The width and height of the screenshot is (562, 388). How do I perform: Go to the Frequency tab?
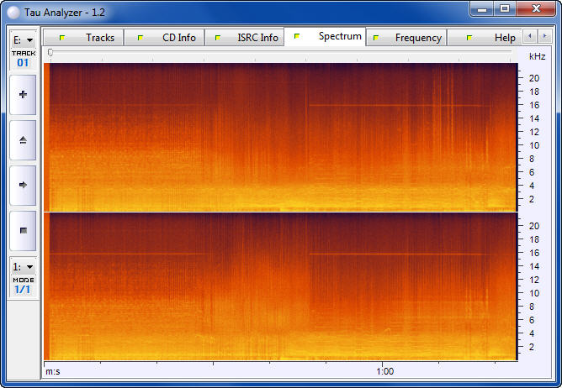[x=407, y=38]
